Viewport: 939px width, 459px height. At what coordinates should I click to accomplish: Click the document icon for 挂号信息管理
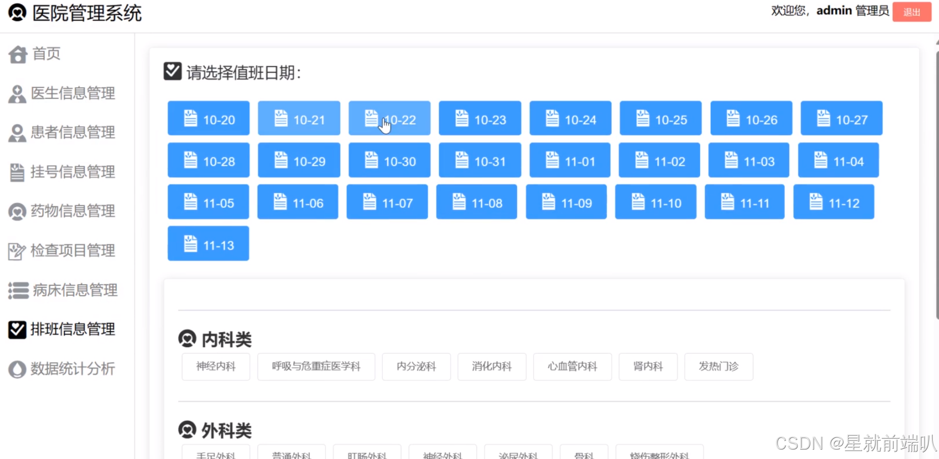pos(17,172)
